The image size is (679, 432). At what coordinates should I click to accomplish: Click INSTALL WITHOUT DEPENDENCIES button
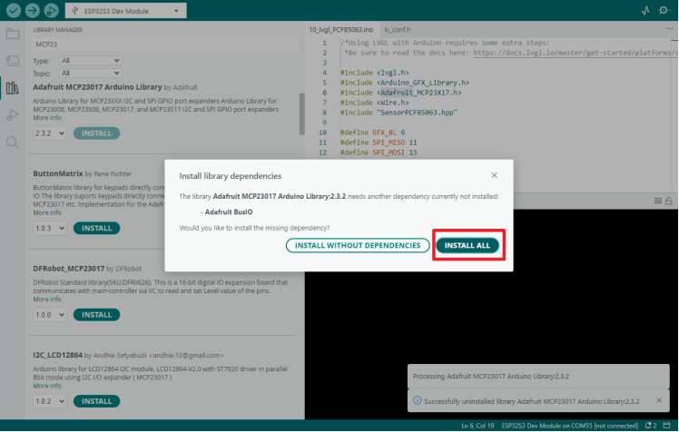357,245
